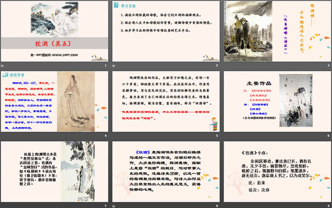This screenshot has height=208, width=332.
Task: Select slide 3 with the 古今隐逸诗人之宗也 quote
Action: click(277, 31)
